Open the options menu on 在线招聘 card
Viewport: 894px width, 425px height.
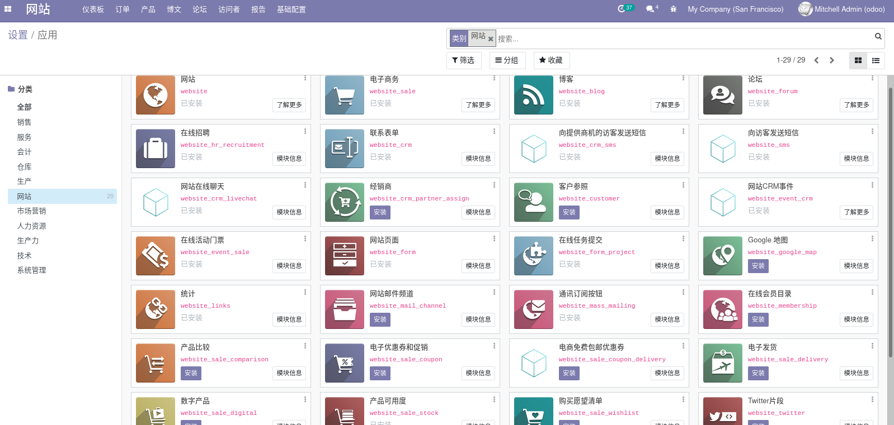click(x=305, y=131)
